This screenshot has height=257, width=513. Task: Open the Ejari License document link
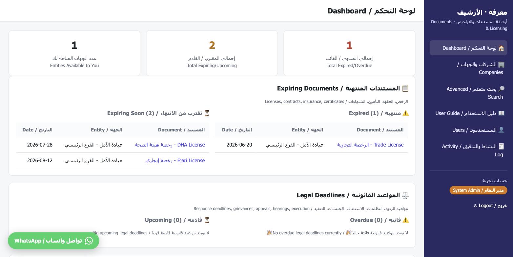175,161
